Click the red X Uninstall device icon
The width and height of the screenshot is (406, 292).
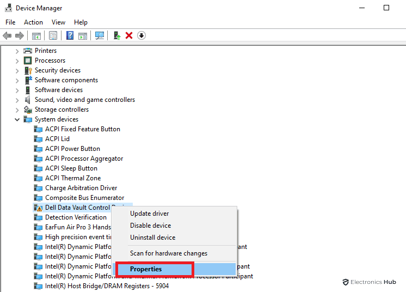coord(129,35)
